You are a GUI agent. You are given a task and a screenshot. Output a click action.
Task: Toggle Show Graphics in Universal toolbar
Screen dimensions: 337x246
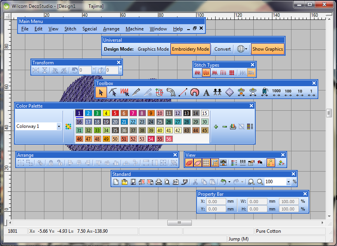pos(267,49)
